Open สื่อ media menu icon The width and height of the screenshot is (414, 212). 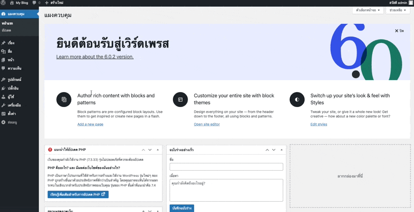point(4,51)
